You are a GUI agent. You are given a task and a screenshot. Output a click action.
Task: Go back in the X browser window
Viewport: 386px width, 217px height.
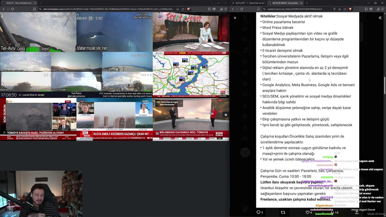[x=233, y=9]
